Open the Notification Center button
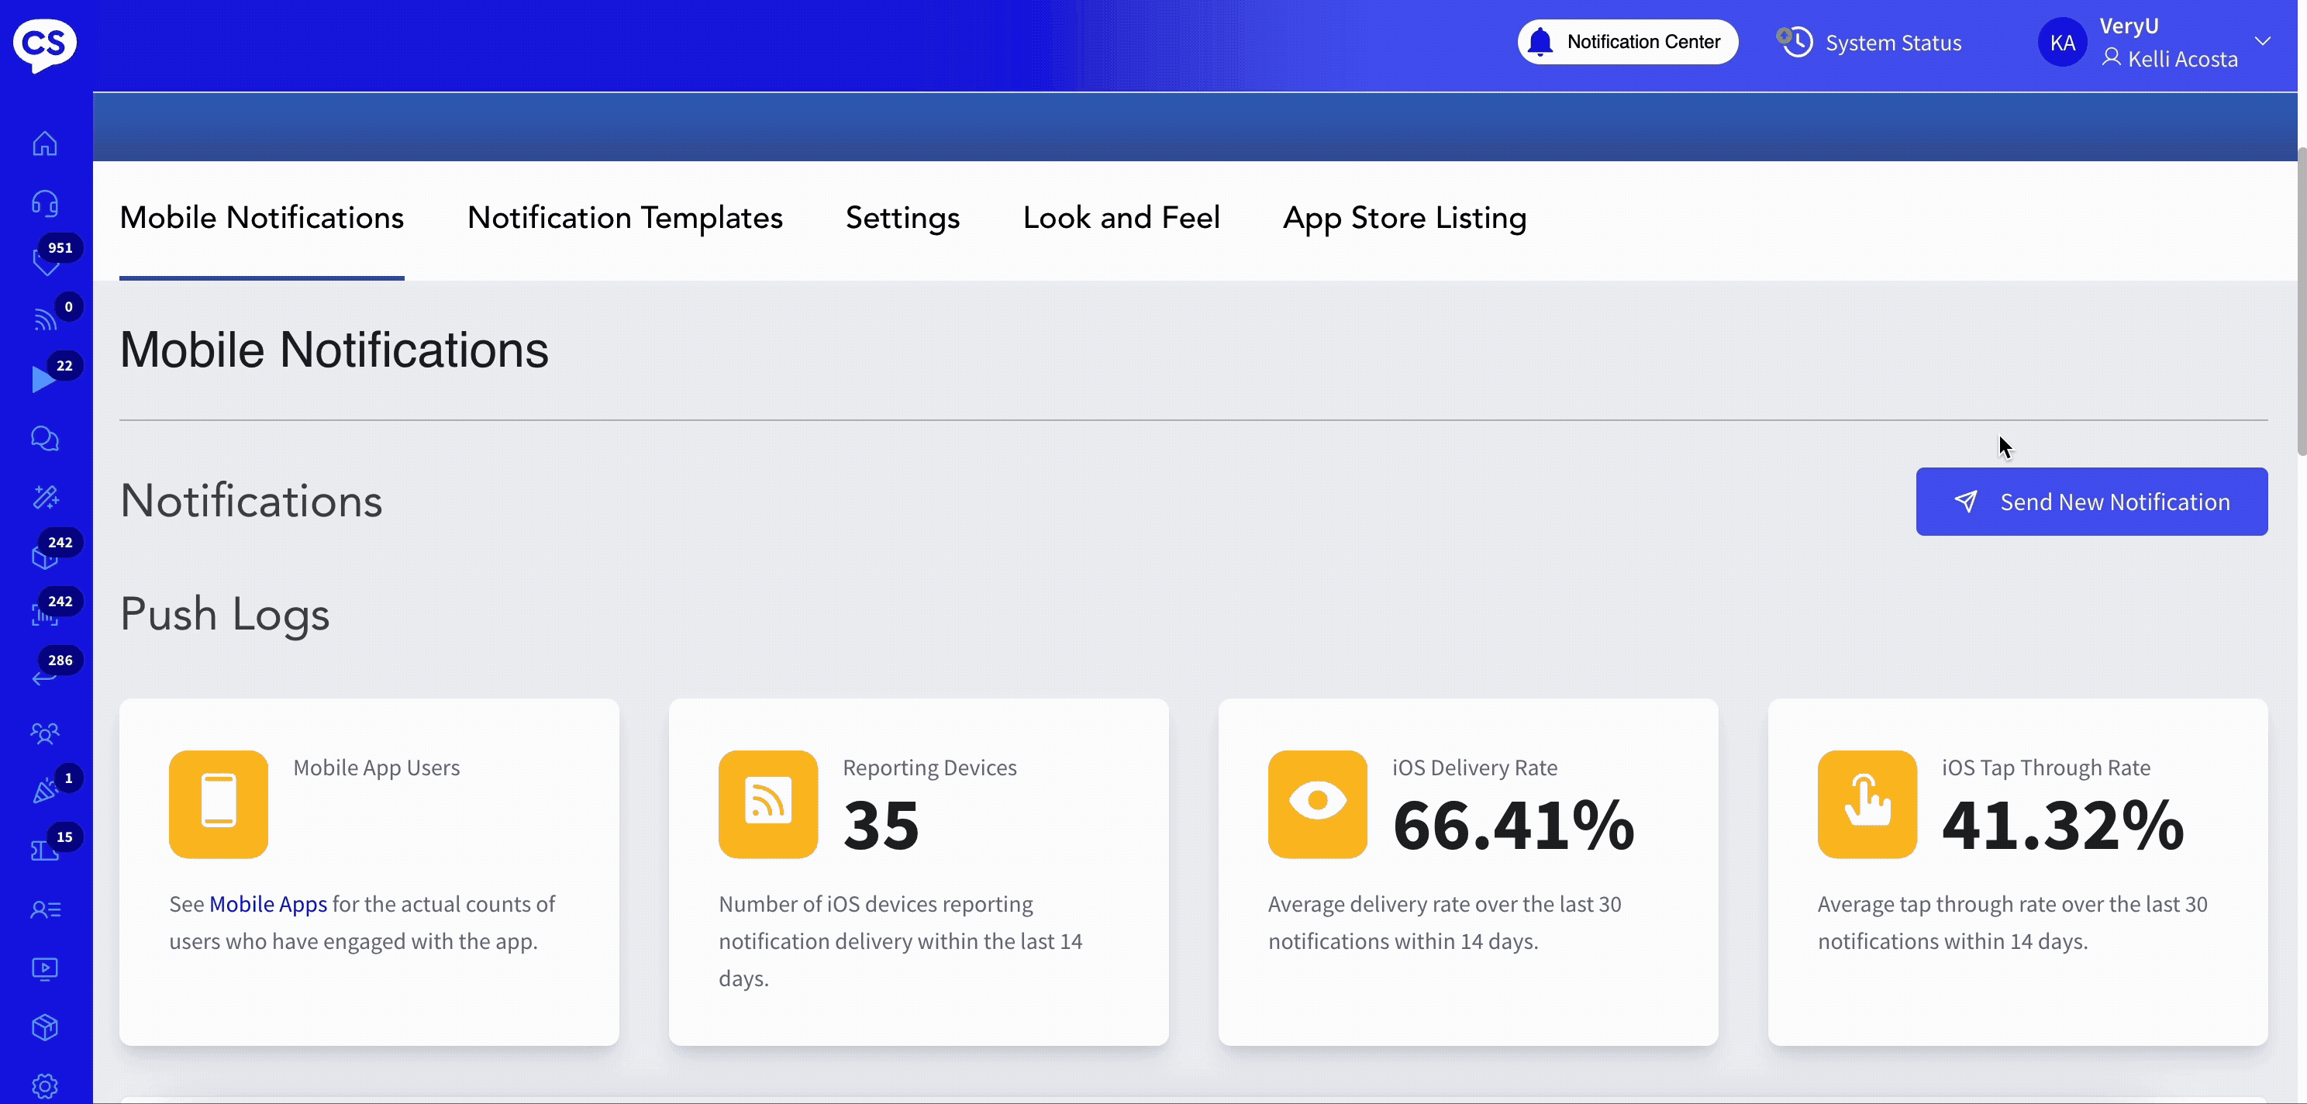 (1626, 42)
